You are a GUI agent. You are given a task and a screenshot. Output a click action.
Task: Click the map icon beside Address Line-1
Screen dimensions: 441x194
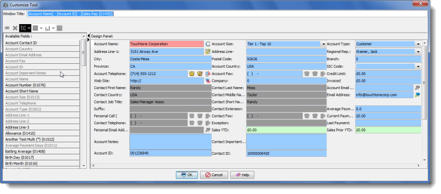click(x=208, y=52)
